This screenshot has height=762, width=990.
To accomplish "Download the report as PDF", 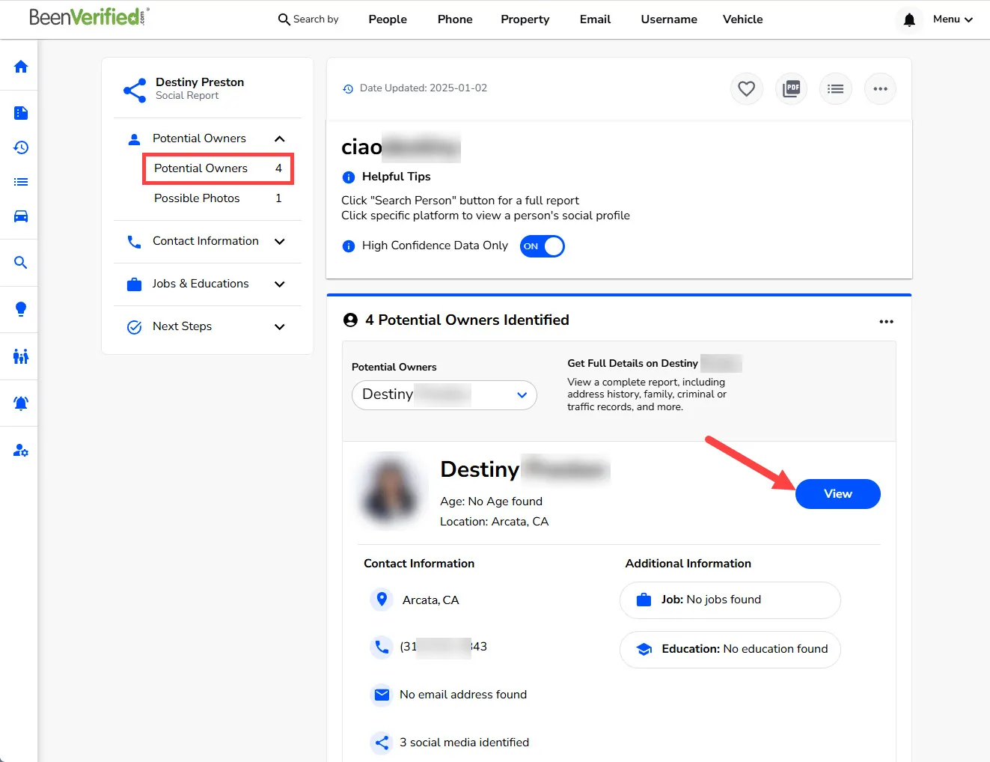I will [x=791, y=88].
